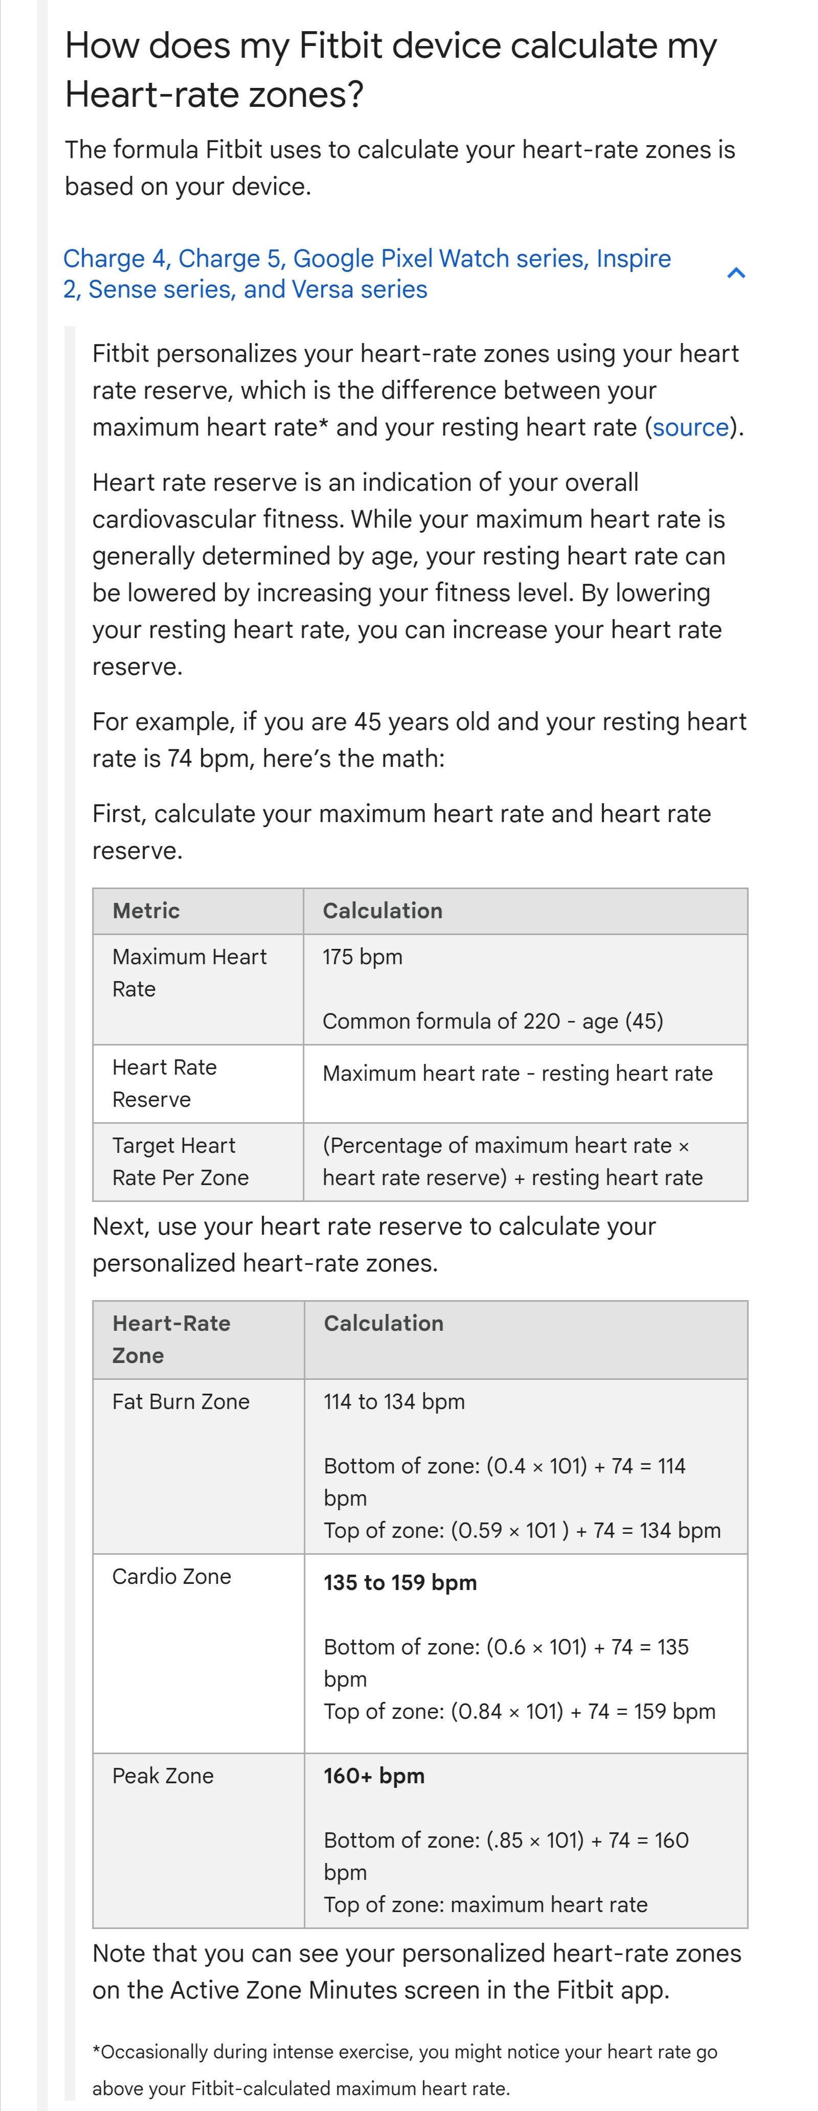Viewport: 818px width, 2111px height.
Task: Select the "Maximum Heart Rate" table cell
Action: point(189,973)
